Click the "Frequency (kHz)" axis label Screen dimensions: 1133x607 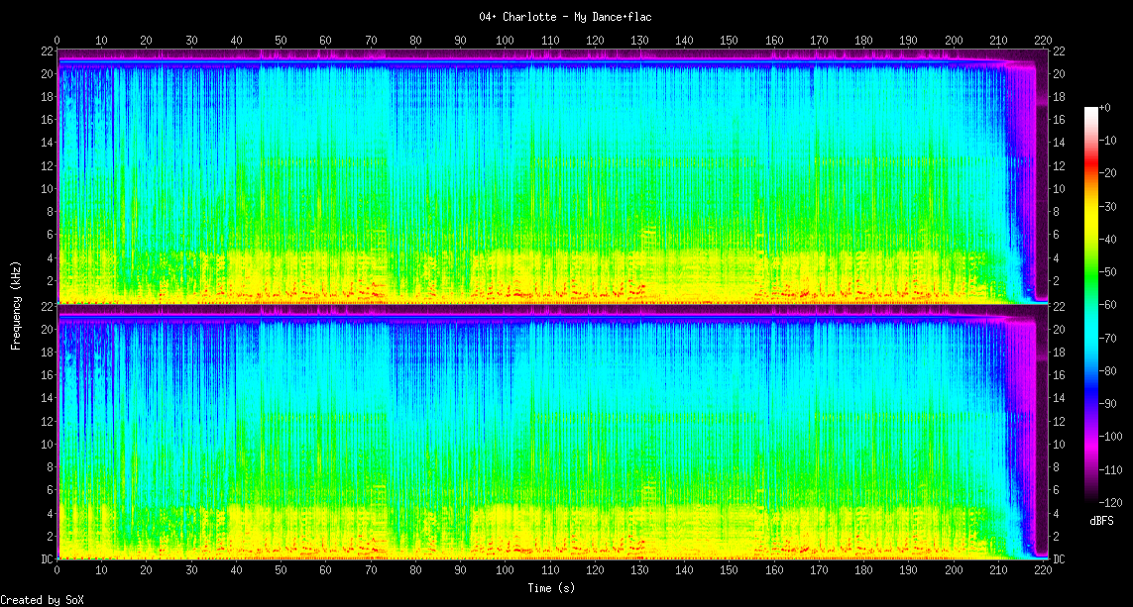click(x=17, y=304)
